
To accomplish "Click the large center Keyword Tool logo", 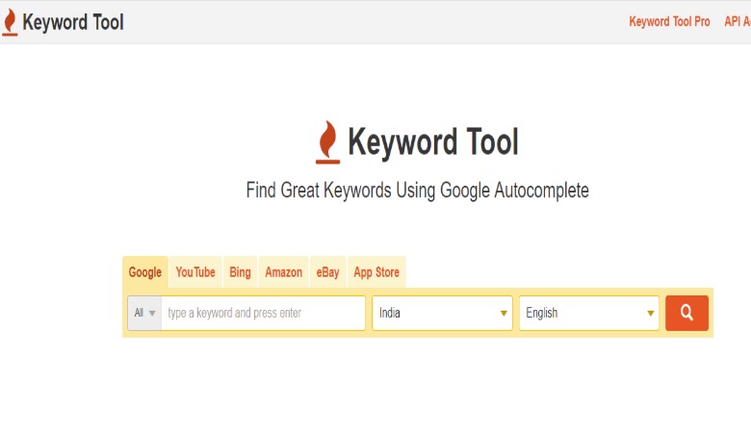I will (417, 142).
